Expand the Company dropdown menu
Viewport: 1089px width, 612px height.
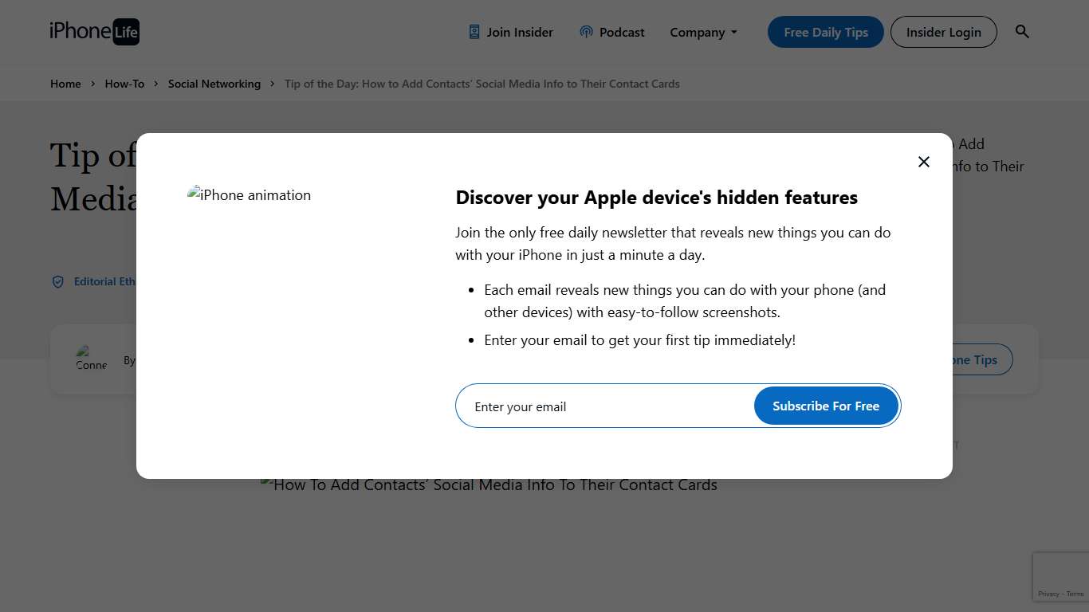click(x=703, y=33)
